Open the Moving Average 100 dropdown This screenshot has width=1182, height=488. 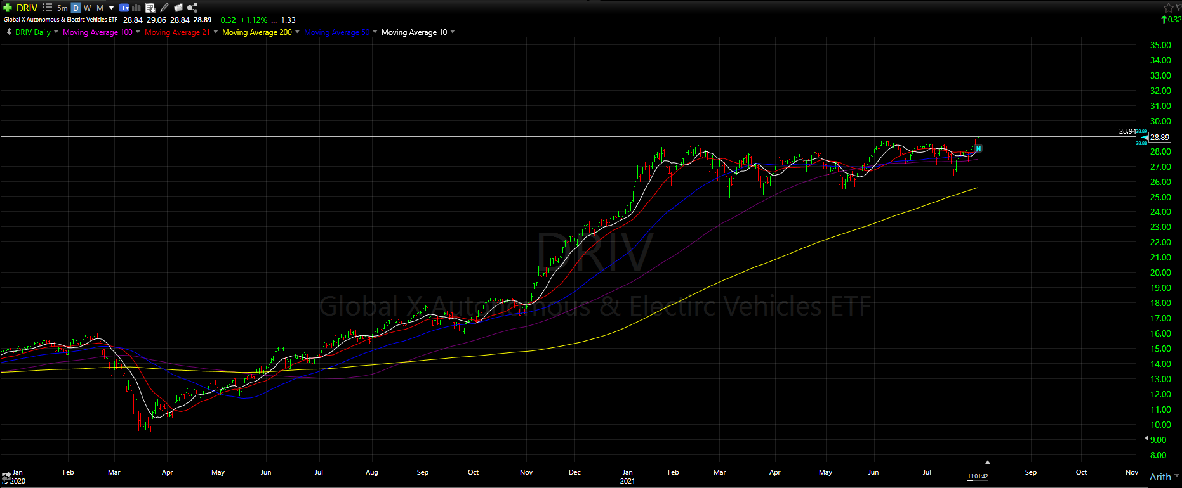[138, 32]
